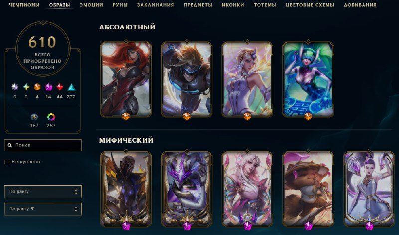Click the legacy emblem icon showing 157

pos(34,117)
